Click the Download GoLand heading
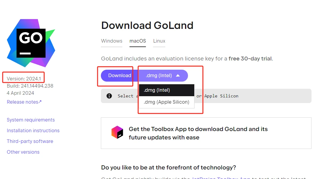This screenshot has width=333, height=179. 147,25
